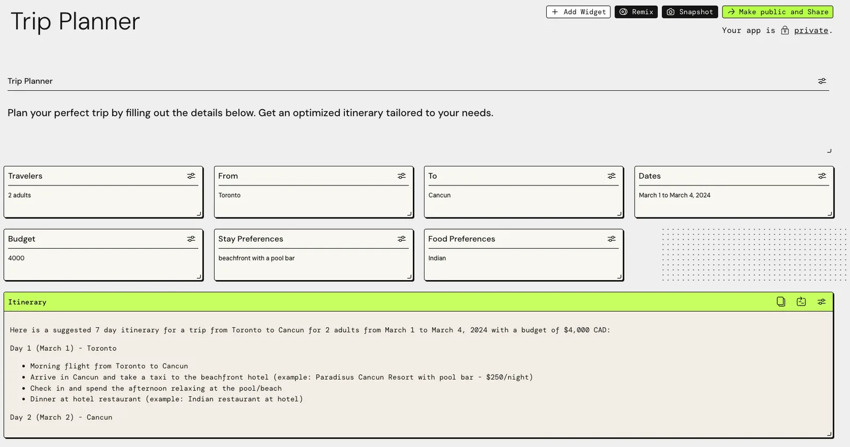The image size is (850, 447).
Task: Click the Stay Preferences field text
Action: coord(257,258)
